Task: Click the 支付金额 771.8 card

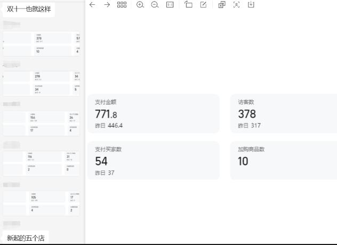Action: coord(153,113)
